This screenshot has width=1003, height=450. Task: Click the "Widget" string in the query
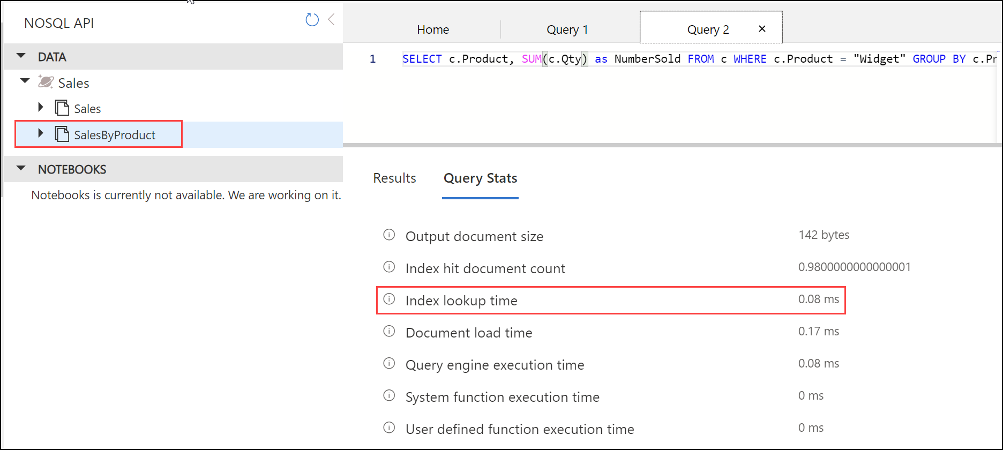pos(880,59)
